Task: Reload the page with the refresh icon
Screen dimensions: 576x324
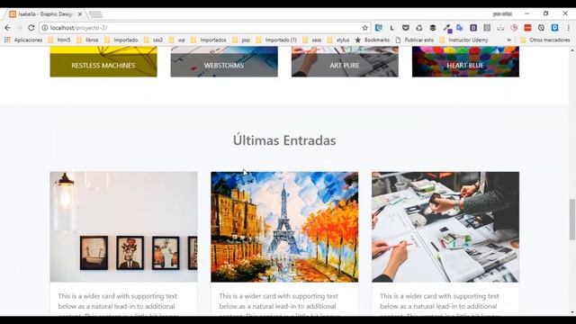Action: (31, 28)
